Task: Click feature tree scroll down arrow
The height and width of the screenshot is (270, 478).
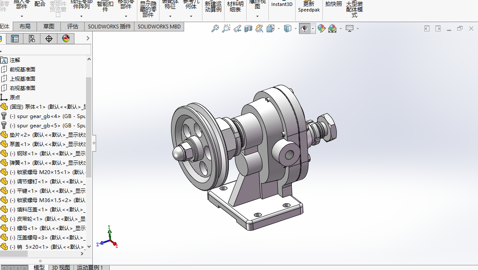Action: pyautogui.click(x=89, y=247)
